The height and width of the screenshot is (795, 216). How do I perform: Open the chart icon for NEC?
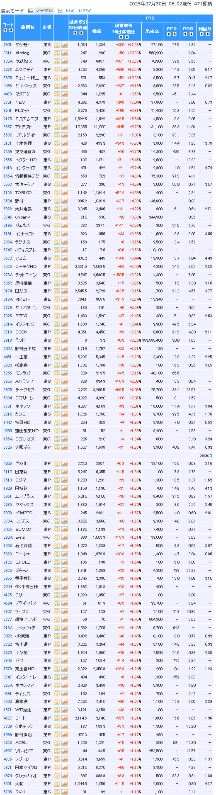click(64, 102)
